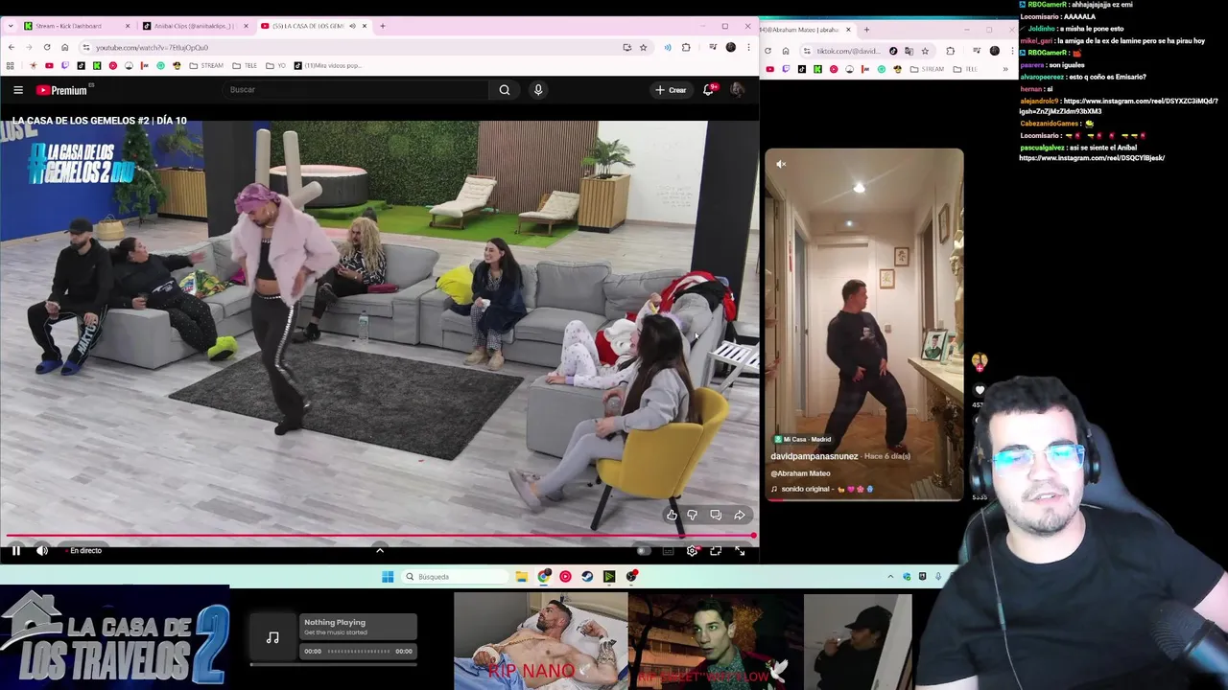Dislike the video with thumbs down
Screen dimensions: 1228x690
[x=693, y=516]
